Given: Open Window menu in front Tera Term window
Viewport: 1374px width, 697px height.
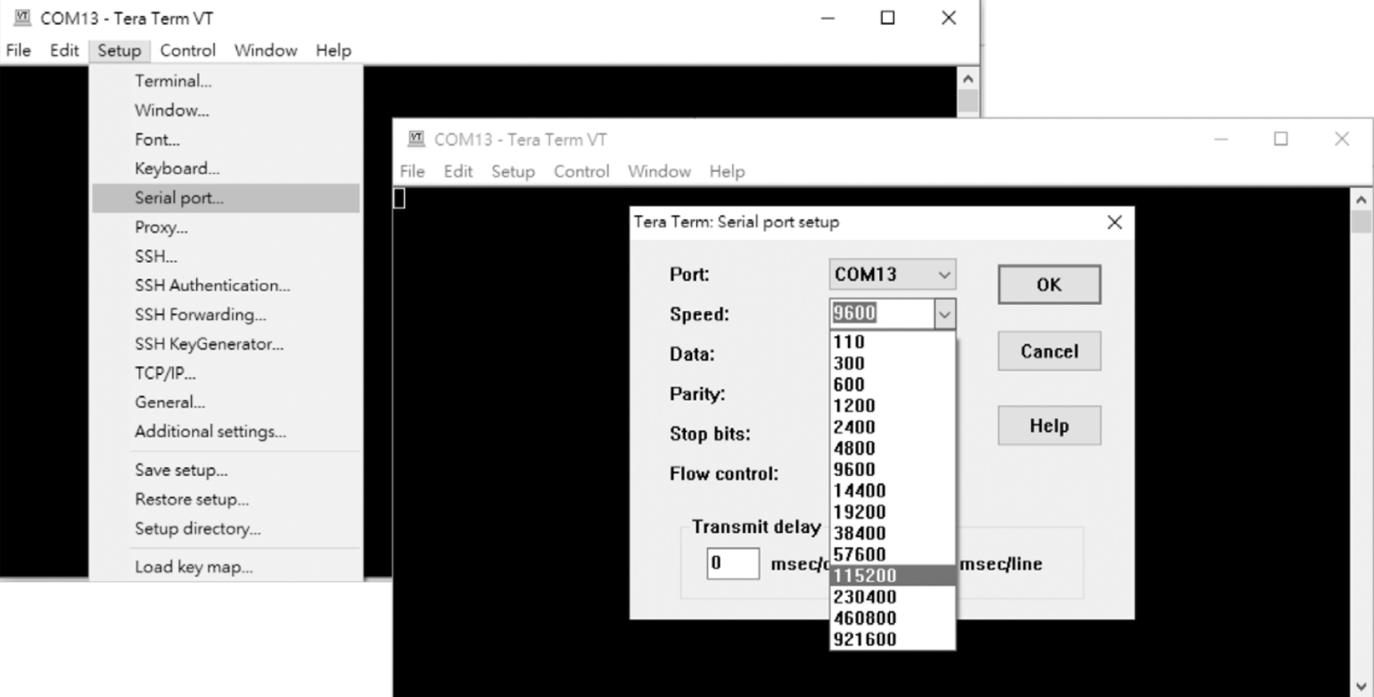Looking at the screenshot, I should pyautogui.click(x=659, y=171).
